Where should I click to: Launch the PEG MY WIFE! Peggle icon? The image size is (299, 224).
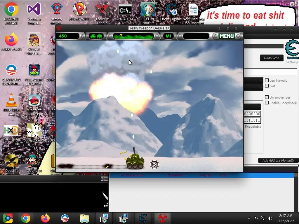[79, 11]
